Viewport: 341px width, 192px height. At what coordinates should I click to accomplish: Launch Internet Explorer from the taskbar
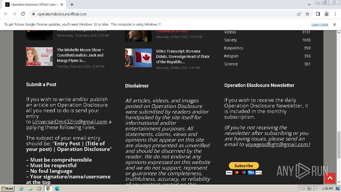click(21, 189)
